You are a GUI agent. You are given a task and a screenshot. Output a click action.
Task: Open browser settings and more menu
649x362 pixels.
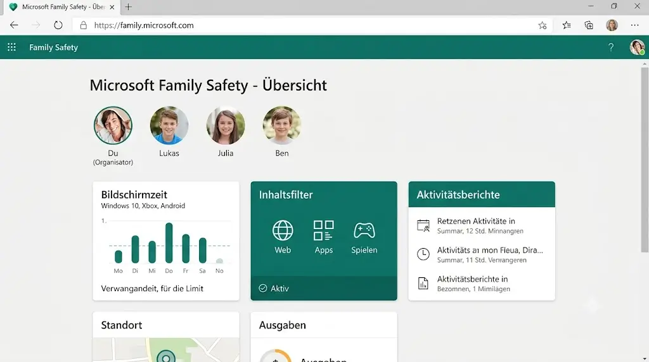click(634, 25)
